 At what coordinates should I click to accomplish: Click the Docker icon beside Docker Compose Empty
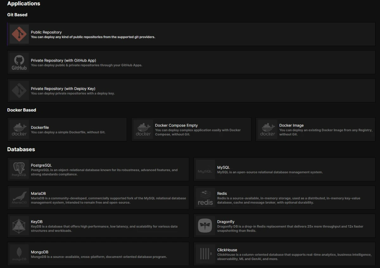[x=143, y=129]
